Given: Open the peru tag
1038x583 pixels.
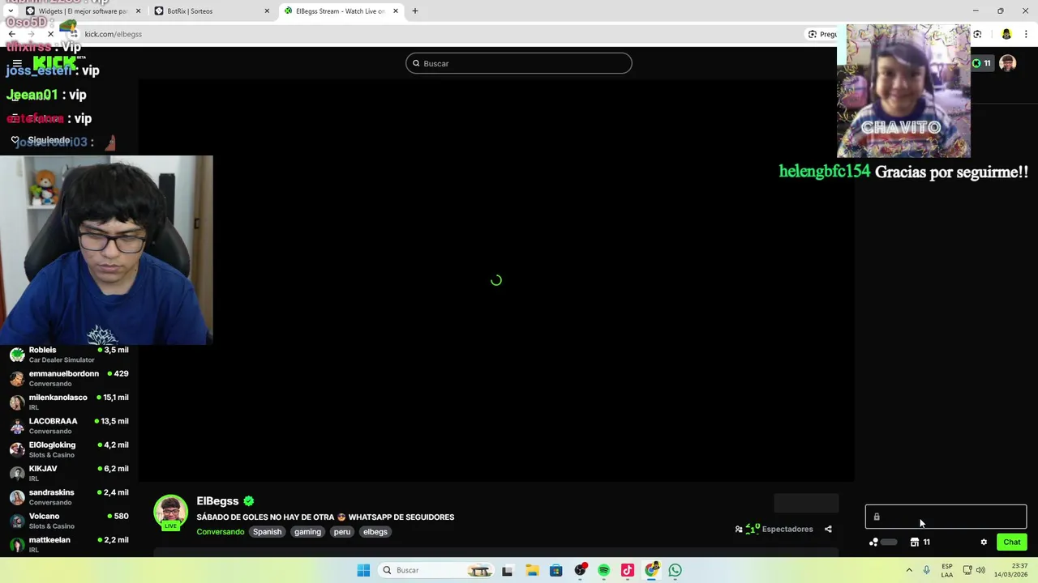Looking at the screenshot, I should pos(342,532).
